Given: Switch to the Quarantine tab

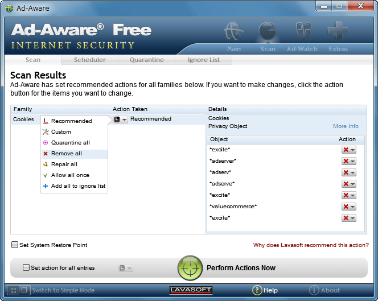Looking at the screenshot, I should pyautogui.click(x=146, y=60).
